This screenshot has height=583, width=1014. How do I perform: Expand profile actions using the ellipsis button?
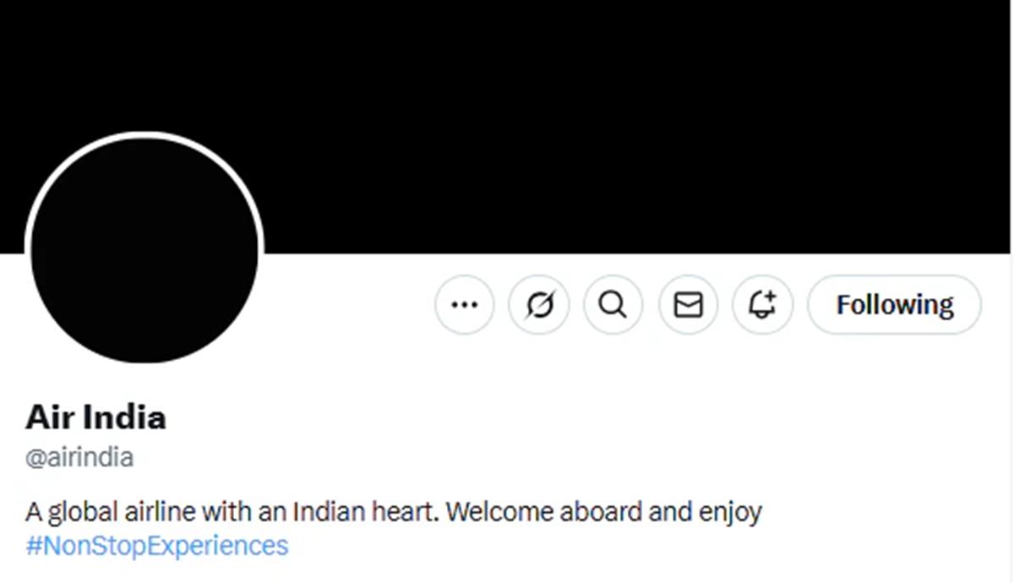pyautogui.click(x=465, y=304)
